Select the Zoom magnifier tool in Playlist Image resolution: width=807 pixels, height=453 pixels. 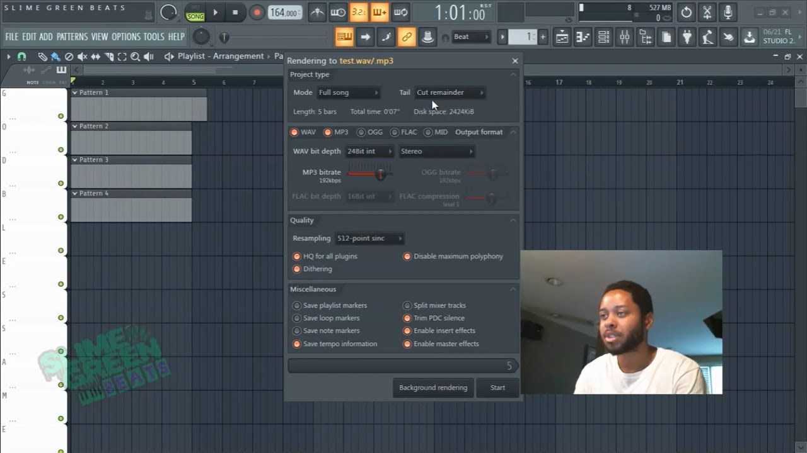[135, 57]
